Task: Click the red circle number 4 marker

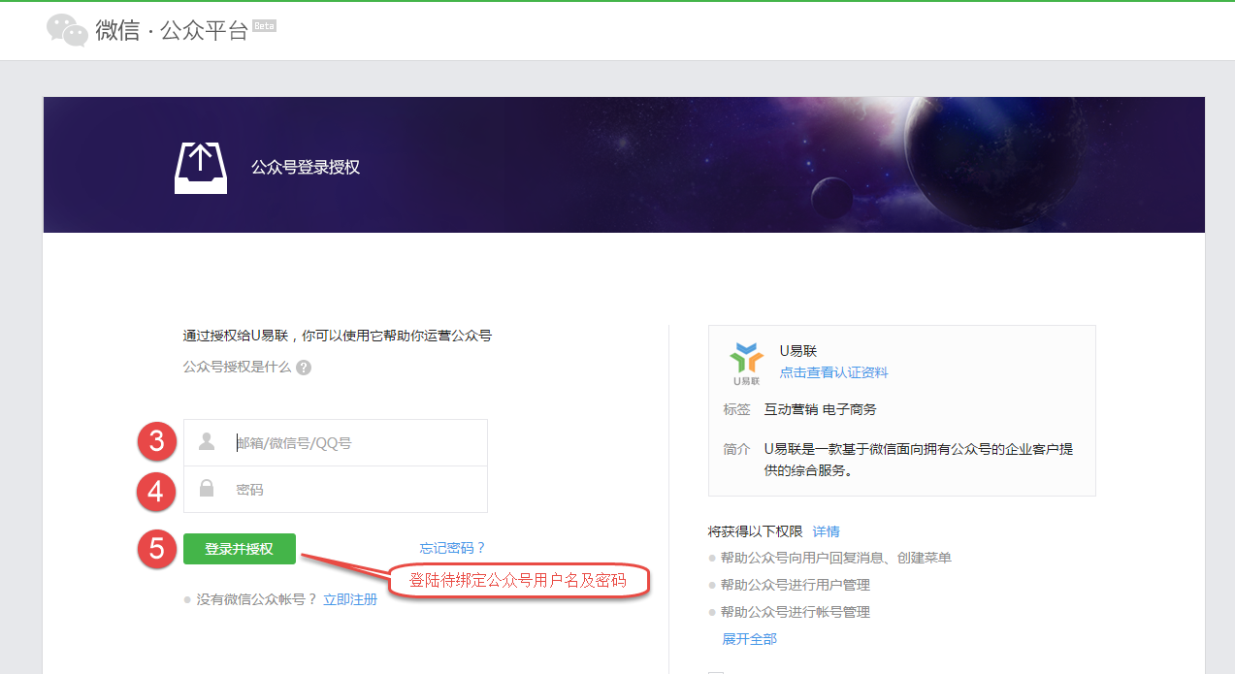Action: pos(155,492)
